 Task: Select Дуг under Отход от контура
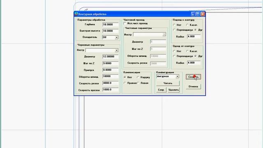(196, 56)
